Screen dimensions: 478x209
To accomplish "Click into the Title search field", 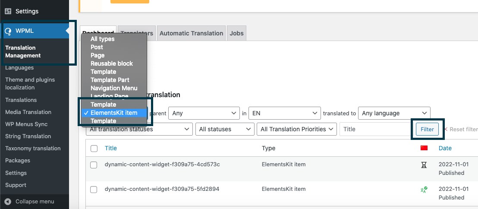I will [376, 130].
